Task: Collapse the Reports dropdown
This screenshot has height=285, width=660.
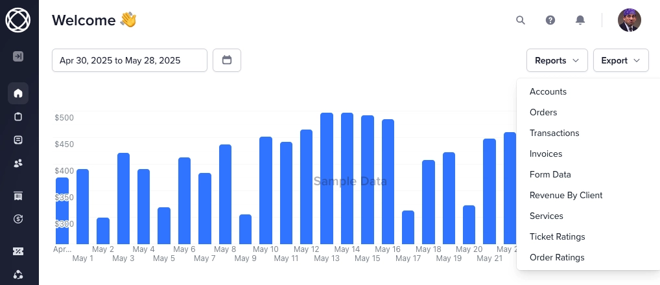Action: pos(557,60)
